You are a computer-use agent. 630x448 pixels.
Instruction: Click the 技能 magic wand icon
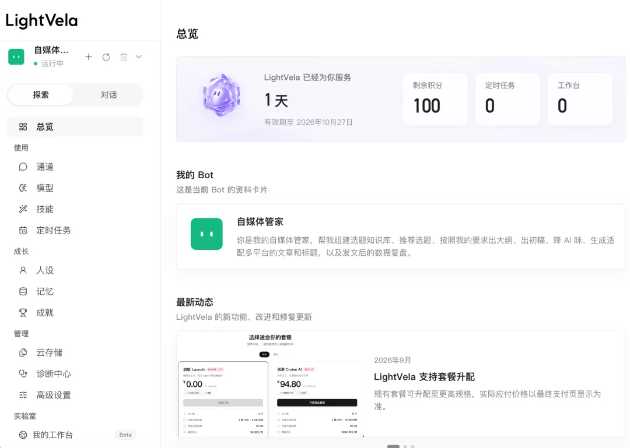tap(23, 209)
